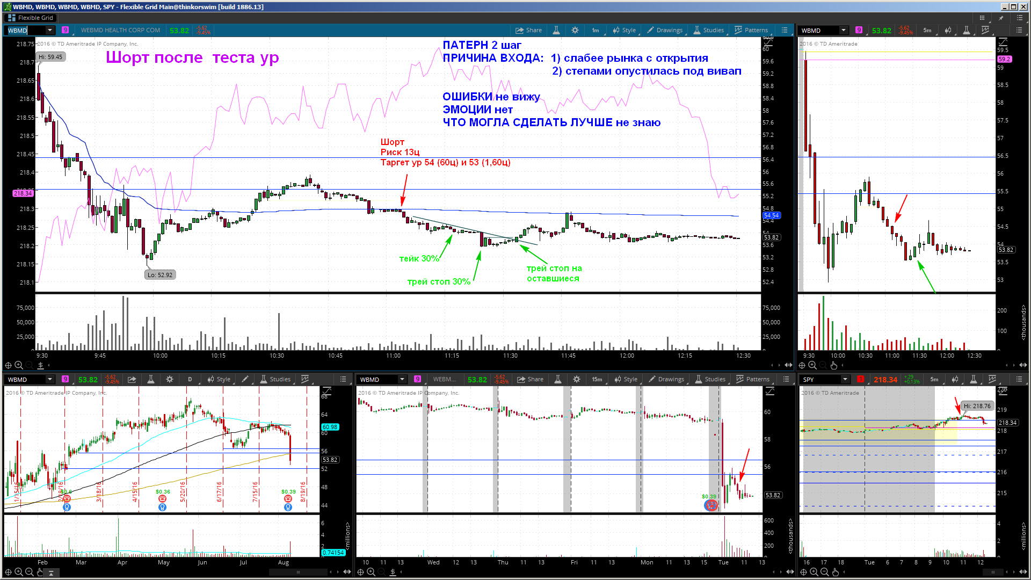Viewport: 1031px width, 580px height.
Task: Open patterns icon in bottom-left chart
Action: 305,379
